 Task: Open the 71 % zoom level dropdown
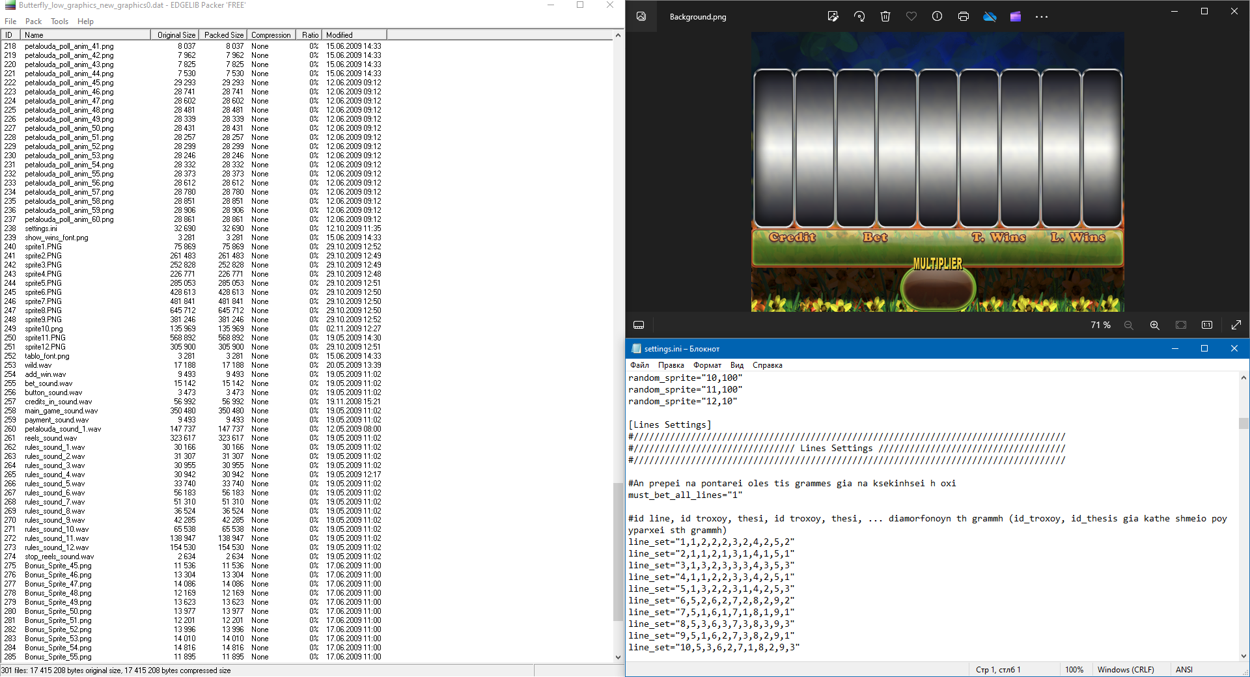(1100, 325)
